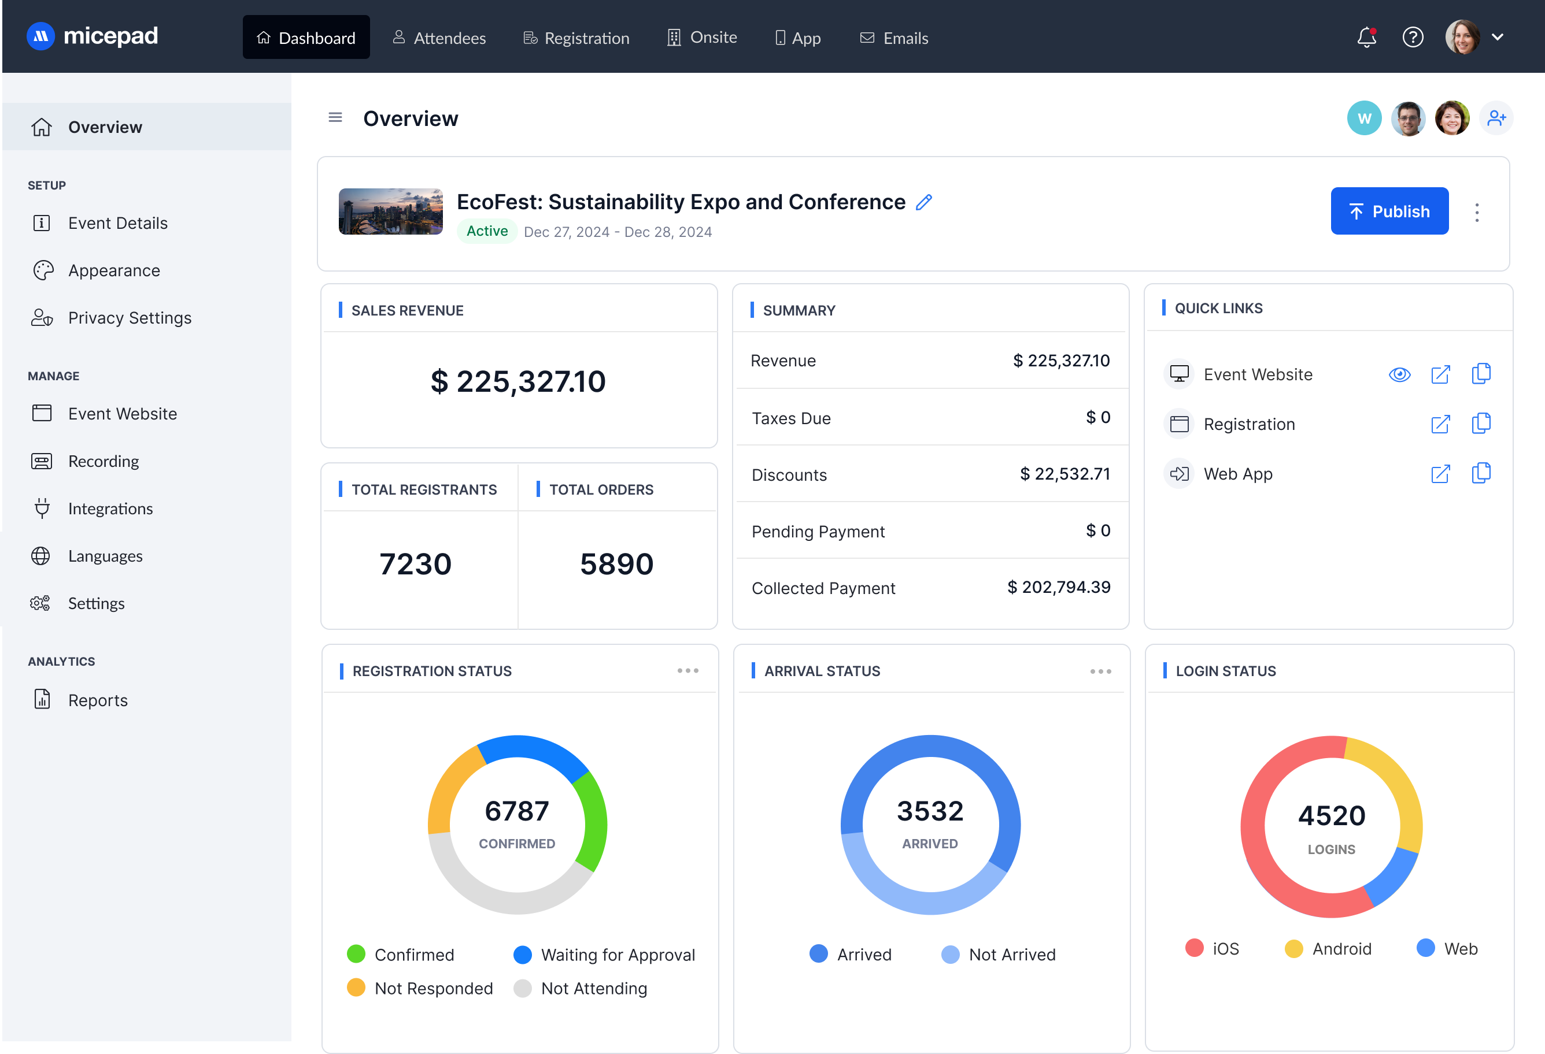Open the help question mark icon
Screen dimensions: 1545x1054
(x=1413, y=37)
